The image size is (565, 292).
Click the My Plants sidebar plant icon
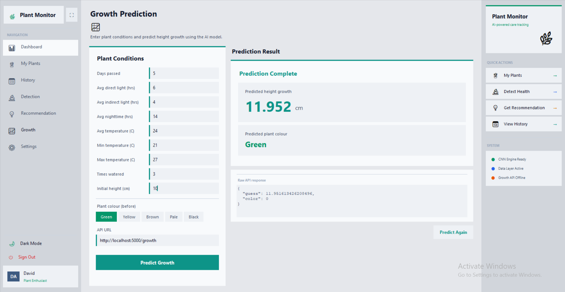[12, 65]
